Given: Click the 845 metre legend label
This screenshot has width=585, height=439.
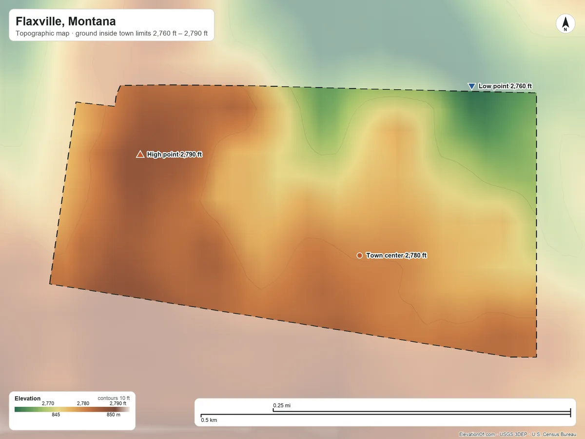Looking at the screenshot, I should tap(56, 415).
